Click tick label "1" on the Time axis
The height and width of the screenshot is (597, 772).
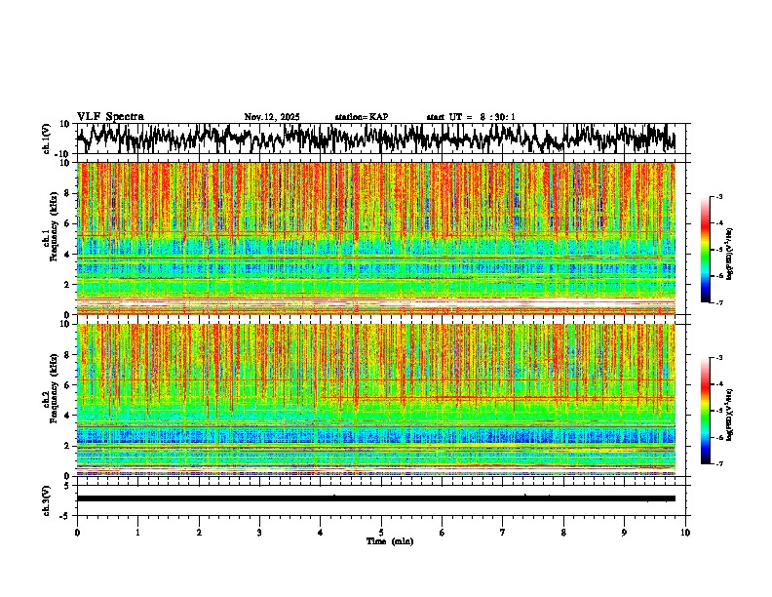tap(137, 533)
